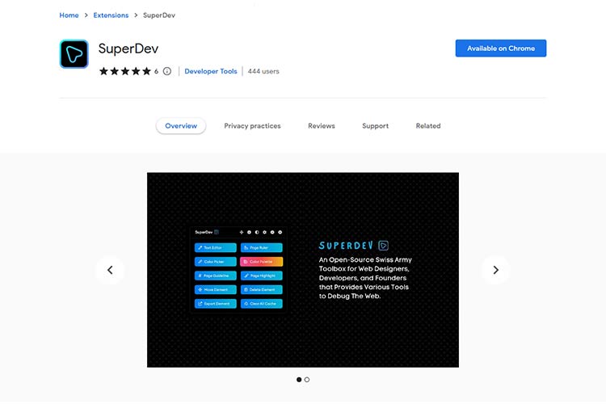Select the second carousel indicator dot
606x404 pixels.
(x=307, y=379)
